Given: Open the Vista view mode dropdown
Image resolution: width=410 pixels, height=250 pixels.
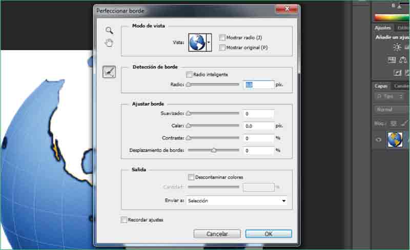Looking at the screenshot, I should tap(209, 43).
